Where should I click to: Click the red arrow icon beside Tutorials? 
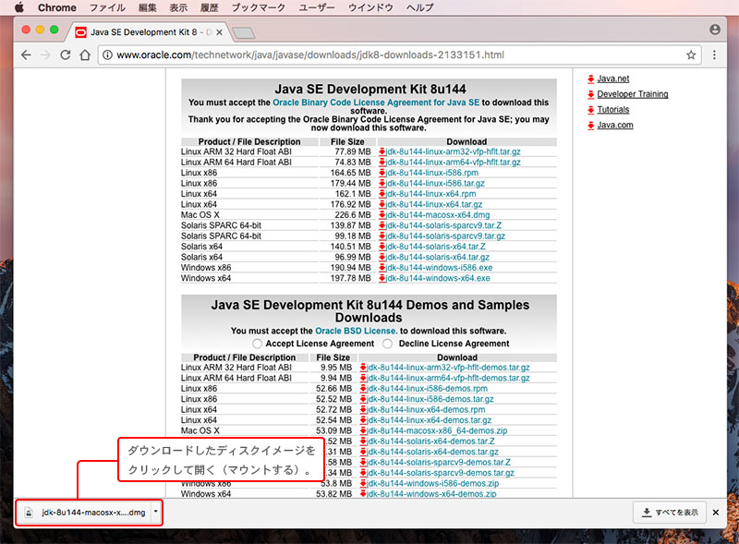pos(591,110)
